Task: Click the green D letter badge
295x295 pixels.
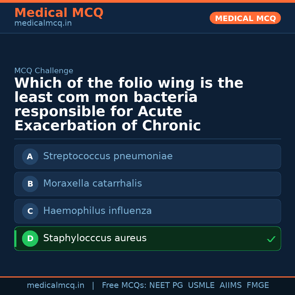Action: point(30,238)
